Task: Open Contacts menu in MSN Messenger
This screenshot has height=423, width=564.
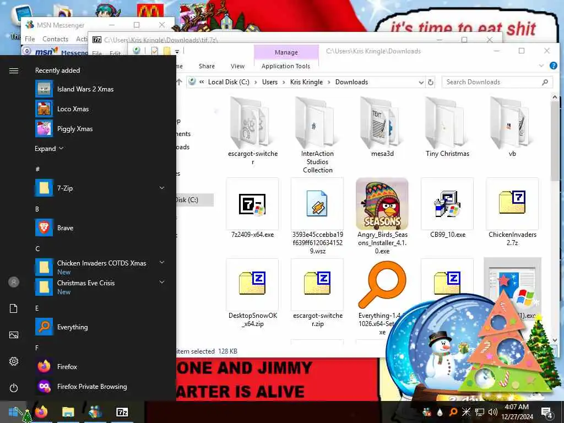Action: pos(55,39)
